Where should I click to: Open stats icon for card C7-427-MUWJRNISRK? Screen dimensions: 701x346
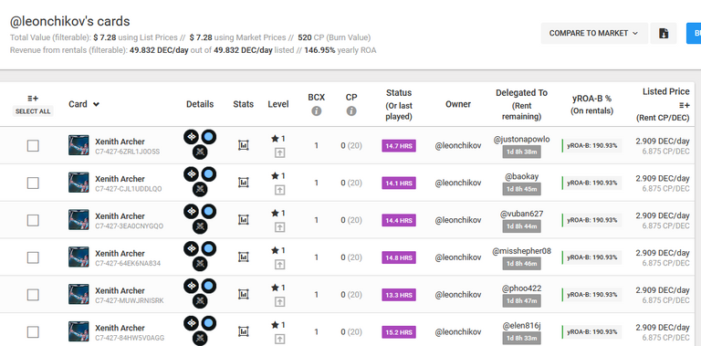click(243, 294)
